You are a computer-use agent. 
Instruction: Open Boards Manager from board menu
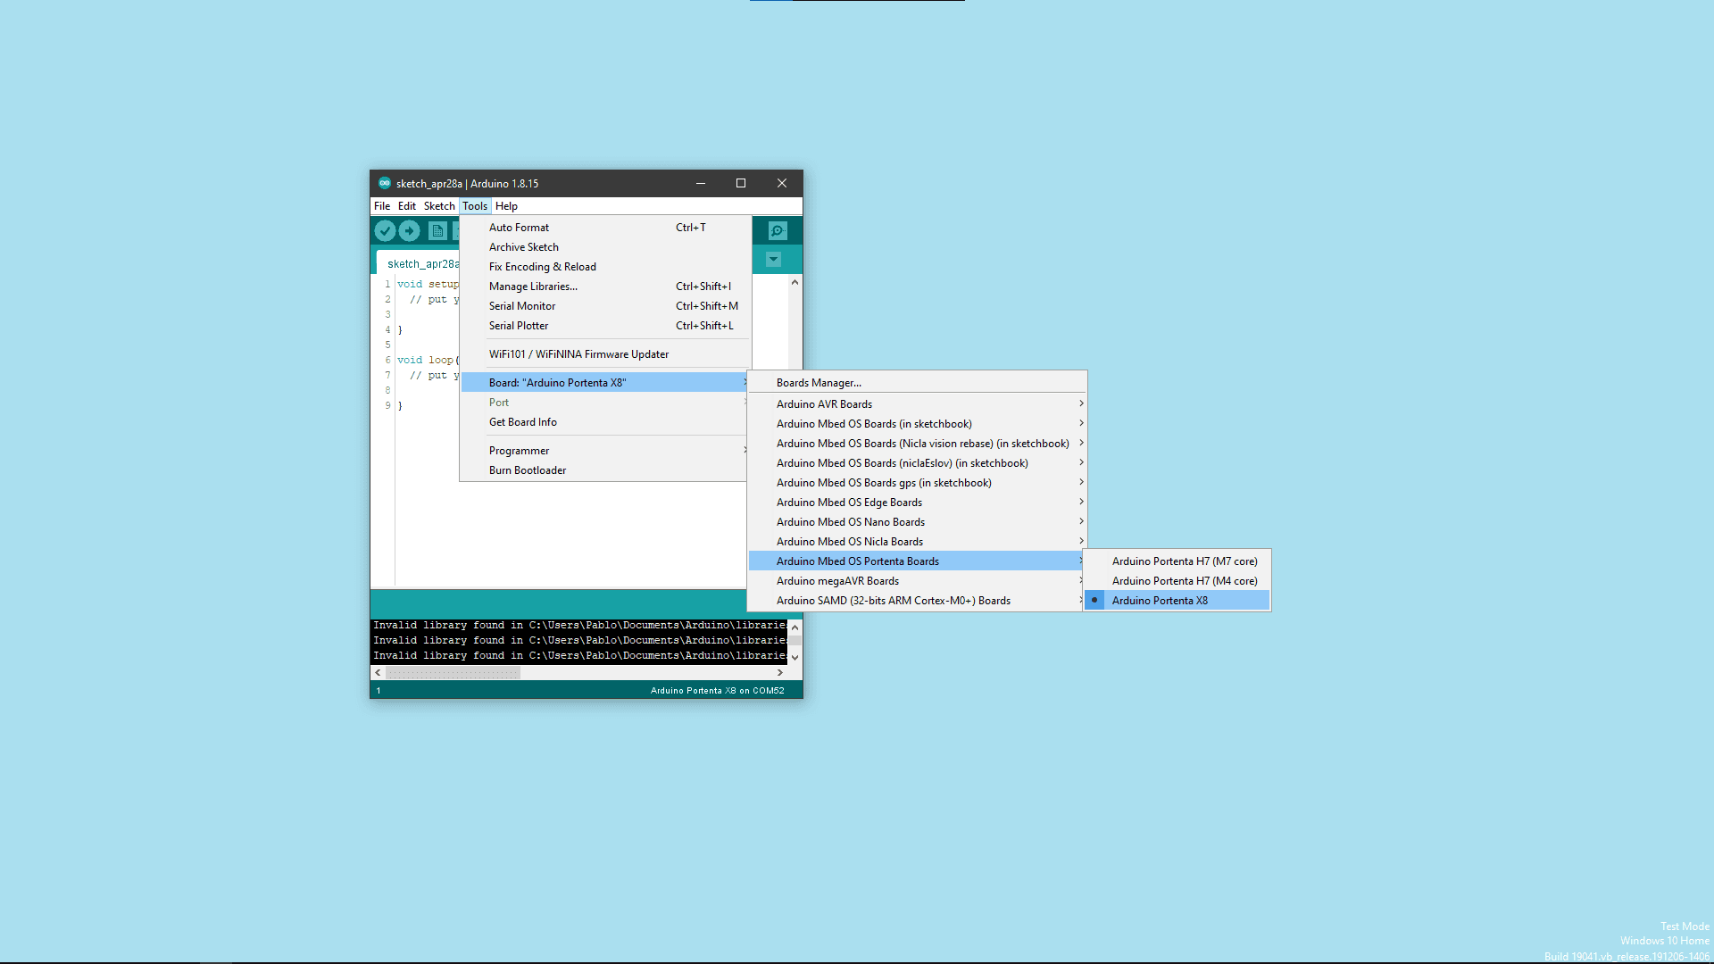click(819, 383)
